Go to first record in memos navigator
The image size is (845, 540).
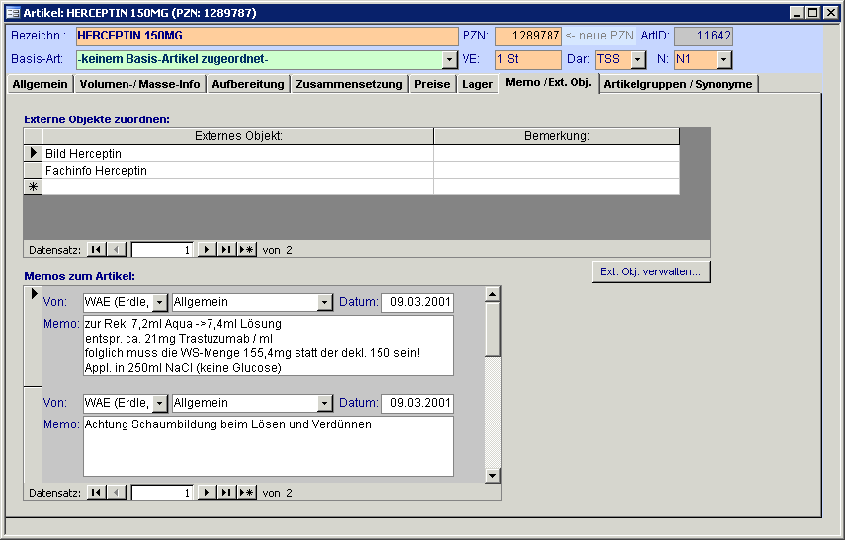pos(96,492)
